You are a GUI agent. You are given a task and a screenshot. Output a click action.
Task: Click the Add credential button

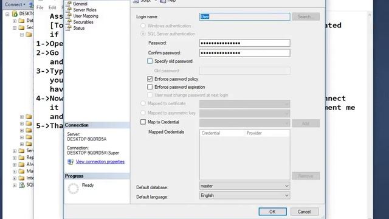click(306, 123)
